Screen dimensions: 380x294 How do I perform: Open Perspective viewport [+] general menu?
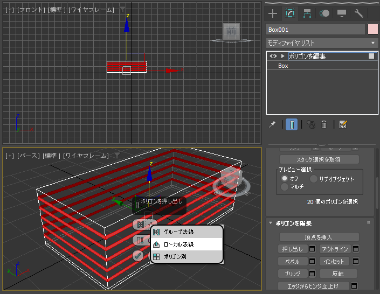(10, 156)
